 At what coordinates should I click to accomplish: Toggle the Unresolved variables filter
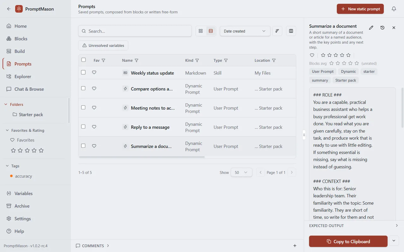point(103,45)
